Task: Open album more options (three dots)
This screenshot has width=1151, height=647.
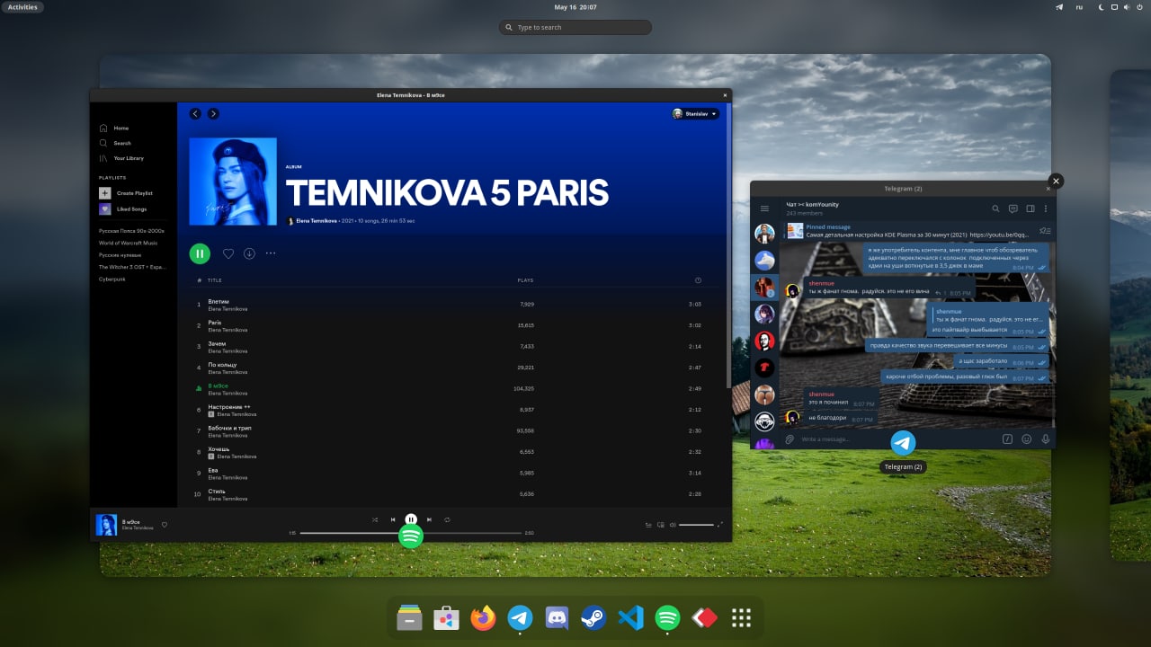Action: coord(270,253)
